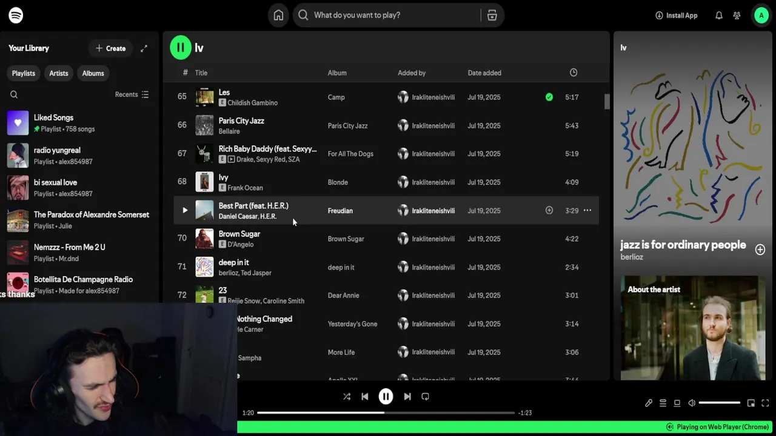The height and width of the screenshot is (436, 776).
Task: Adjust the volume slider
Action: point(720,403)
